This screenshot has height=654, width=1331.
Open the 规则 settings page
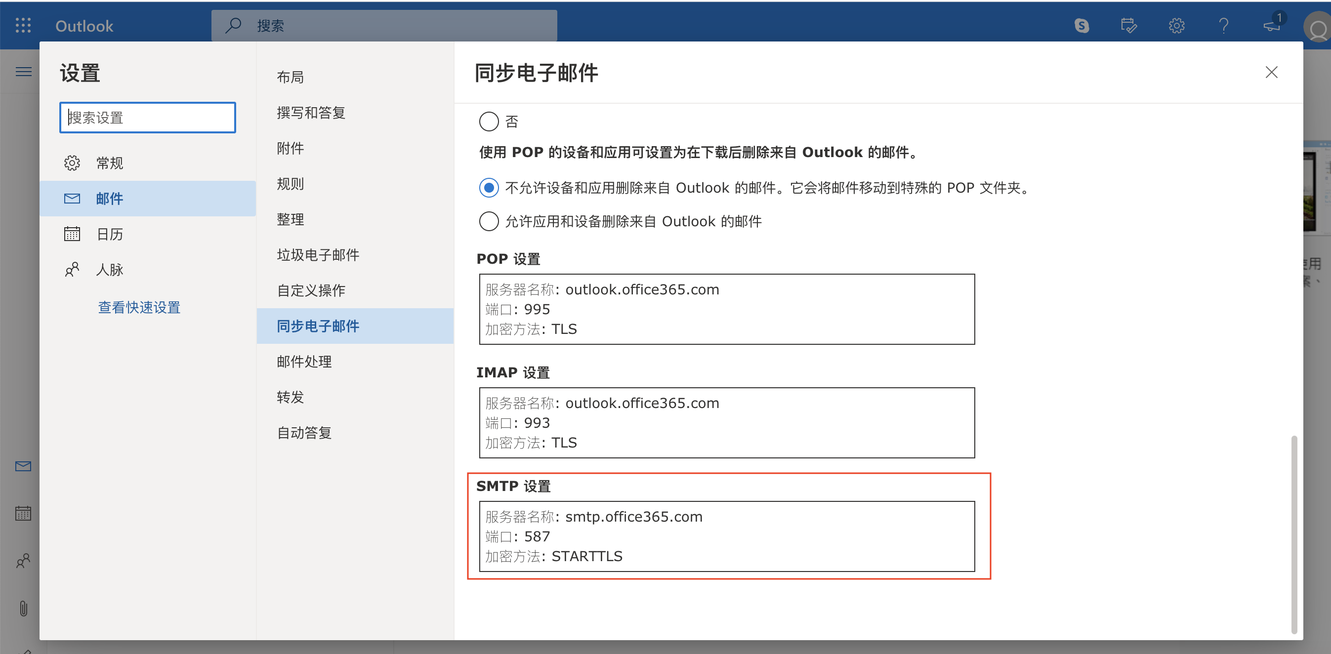355,184
